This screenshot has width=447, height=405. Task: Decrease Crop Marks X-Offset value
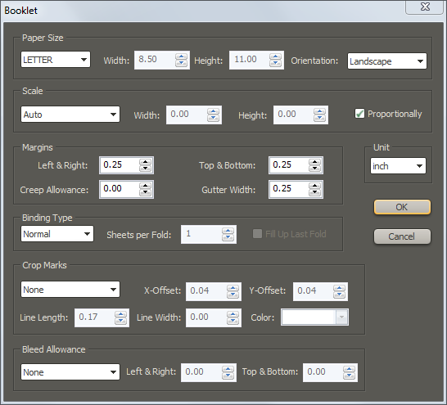point(233,295)
